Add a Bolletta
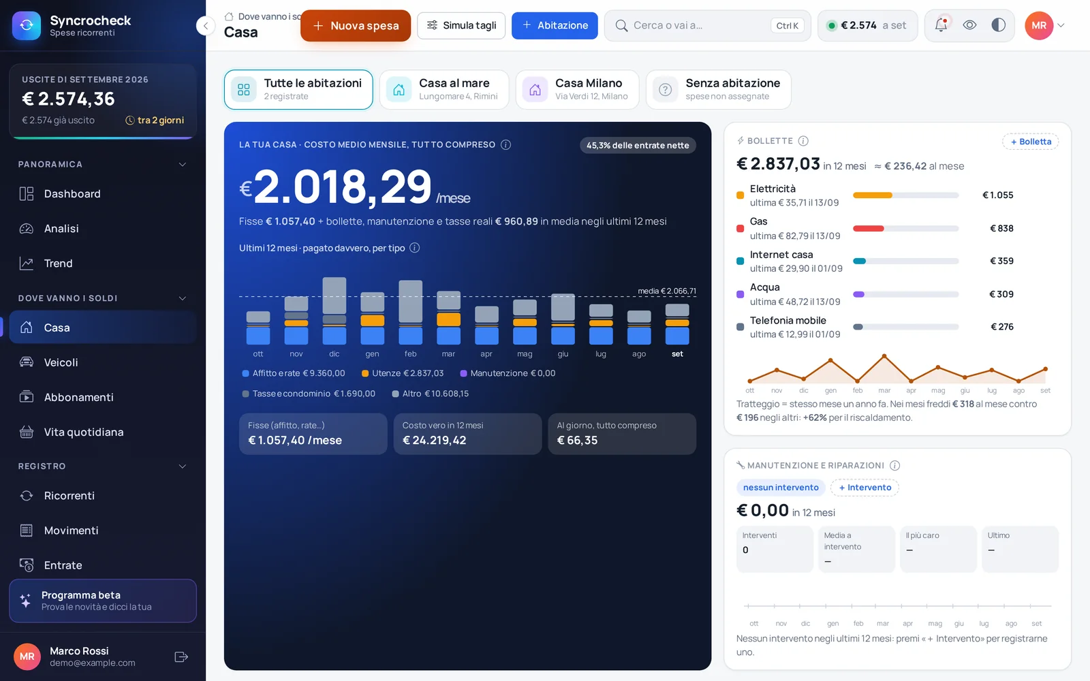This screenshot has width=1090, height=681. pos(1030,142)
